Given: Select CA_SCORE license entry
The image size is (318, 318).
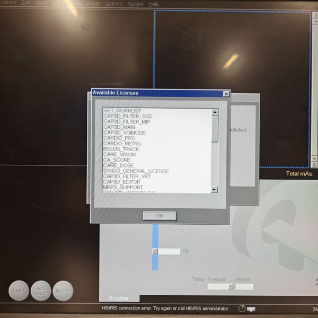Looking at the screenshot, I should 117,160.
